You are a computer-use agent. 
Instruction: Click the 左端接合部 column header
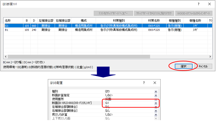tap(46, 21)
